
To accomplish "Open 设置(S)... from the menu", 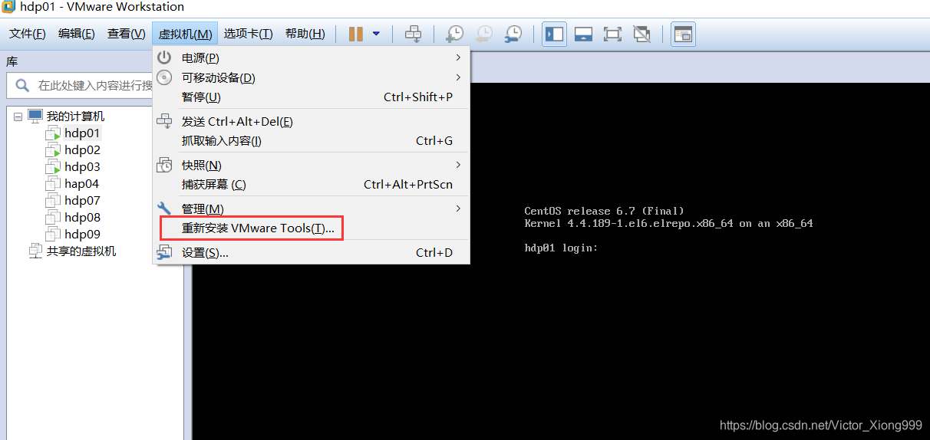I will tap(311, 252).
